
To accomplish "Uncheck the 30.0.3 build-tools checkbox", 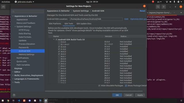I will click(x=59, y=51).
